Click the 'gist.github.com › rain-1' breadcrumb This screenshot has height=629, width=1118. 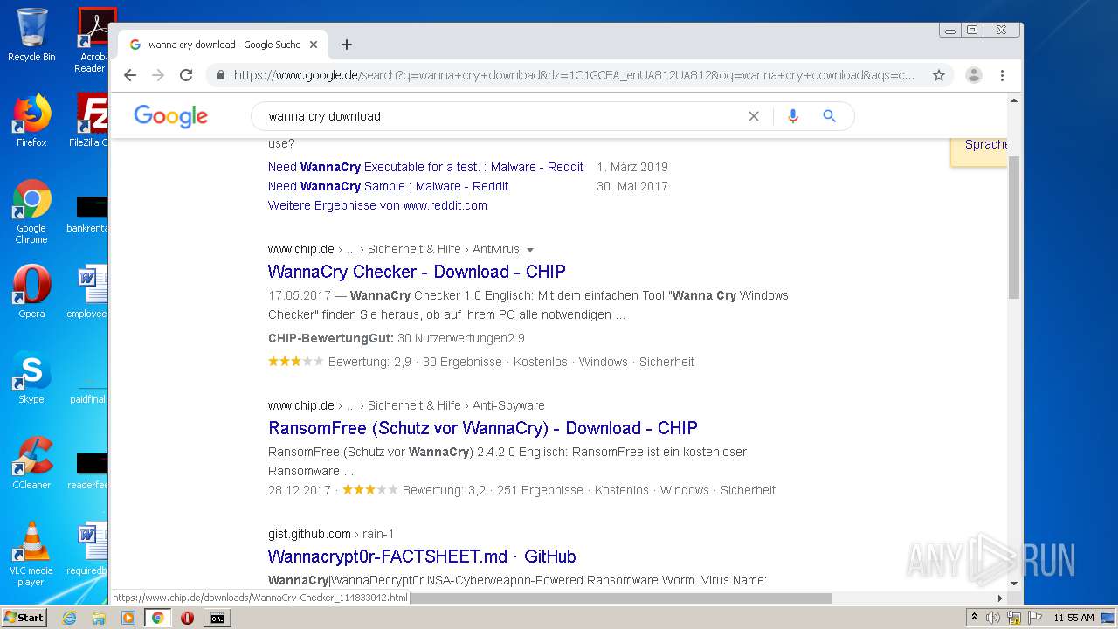(x=331, y=535)
